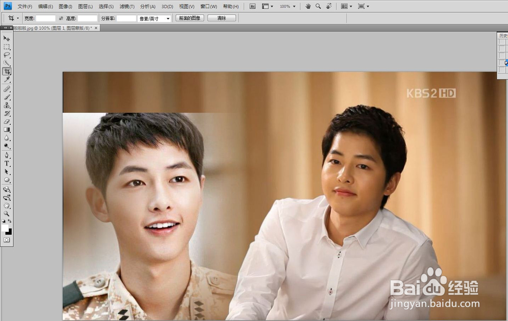Open foreground color picker

tap(5, 228)
